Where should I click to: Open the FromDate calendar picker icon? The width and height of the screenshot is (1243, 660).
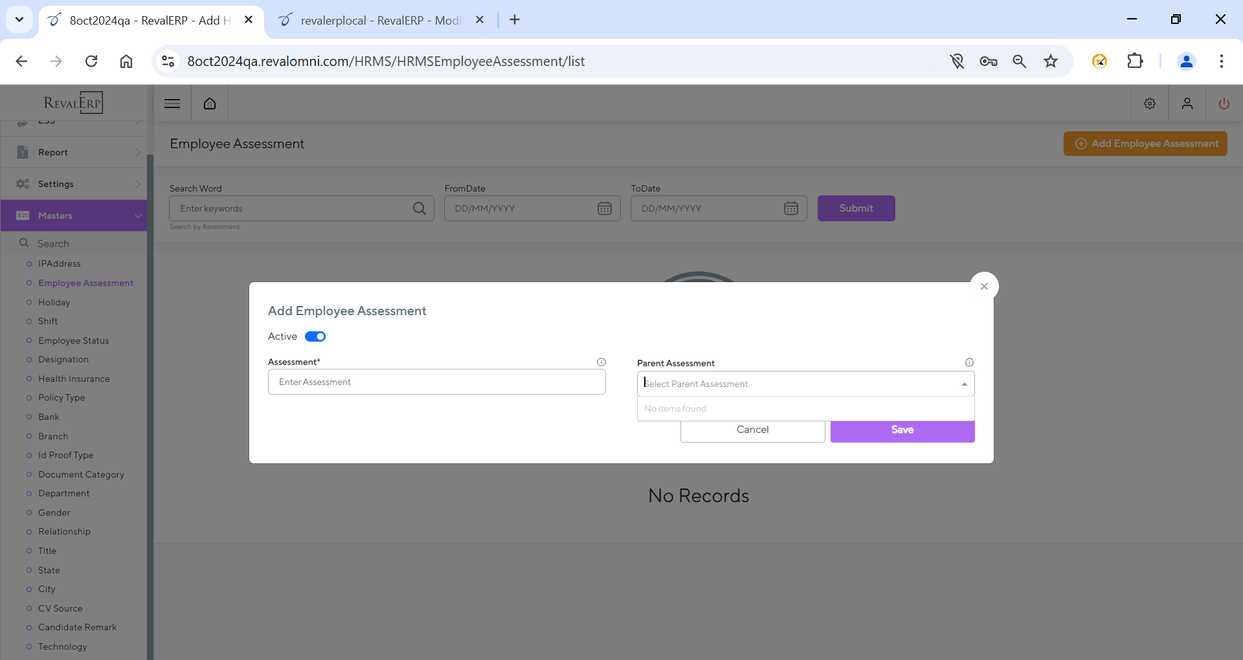pyautogui.click(x=604, y=208)
